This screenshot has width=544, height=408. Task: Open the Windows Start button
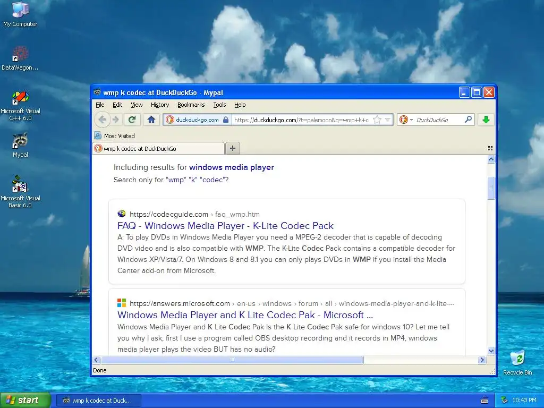click(25, 400)
